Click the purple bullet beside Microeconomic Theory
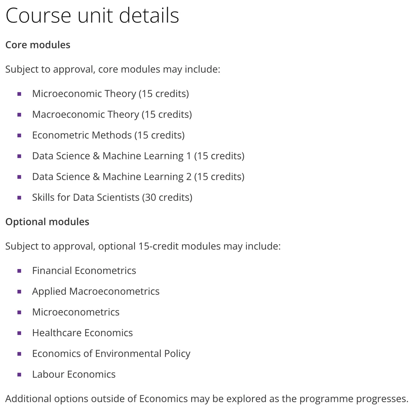The width and height of the screenshot is (413, 410). point(19,94)
